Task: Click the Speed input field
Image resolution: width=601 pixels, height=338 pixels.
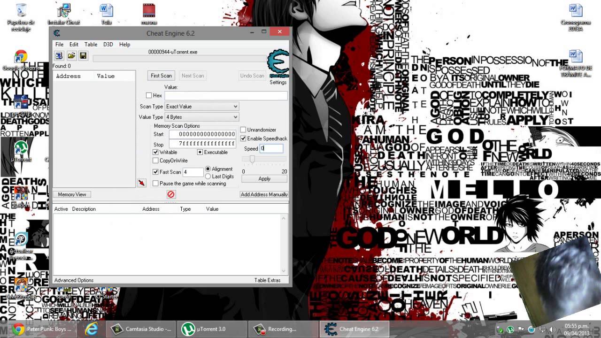Action: point(271,148)
